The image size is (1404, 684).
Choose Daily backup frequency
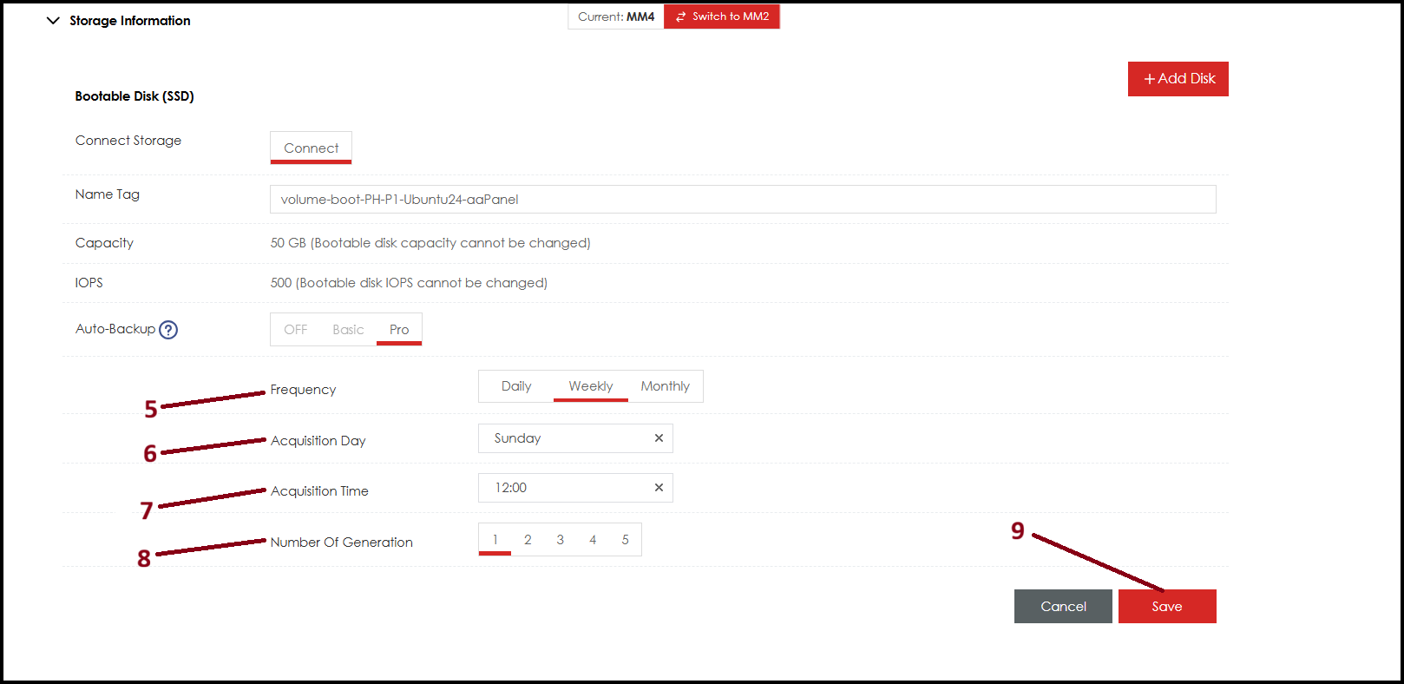tap(516, 386)
